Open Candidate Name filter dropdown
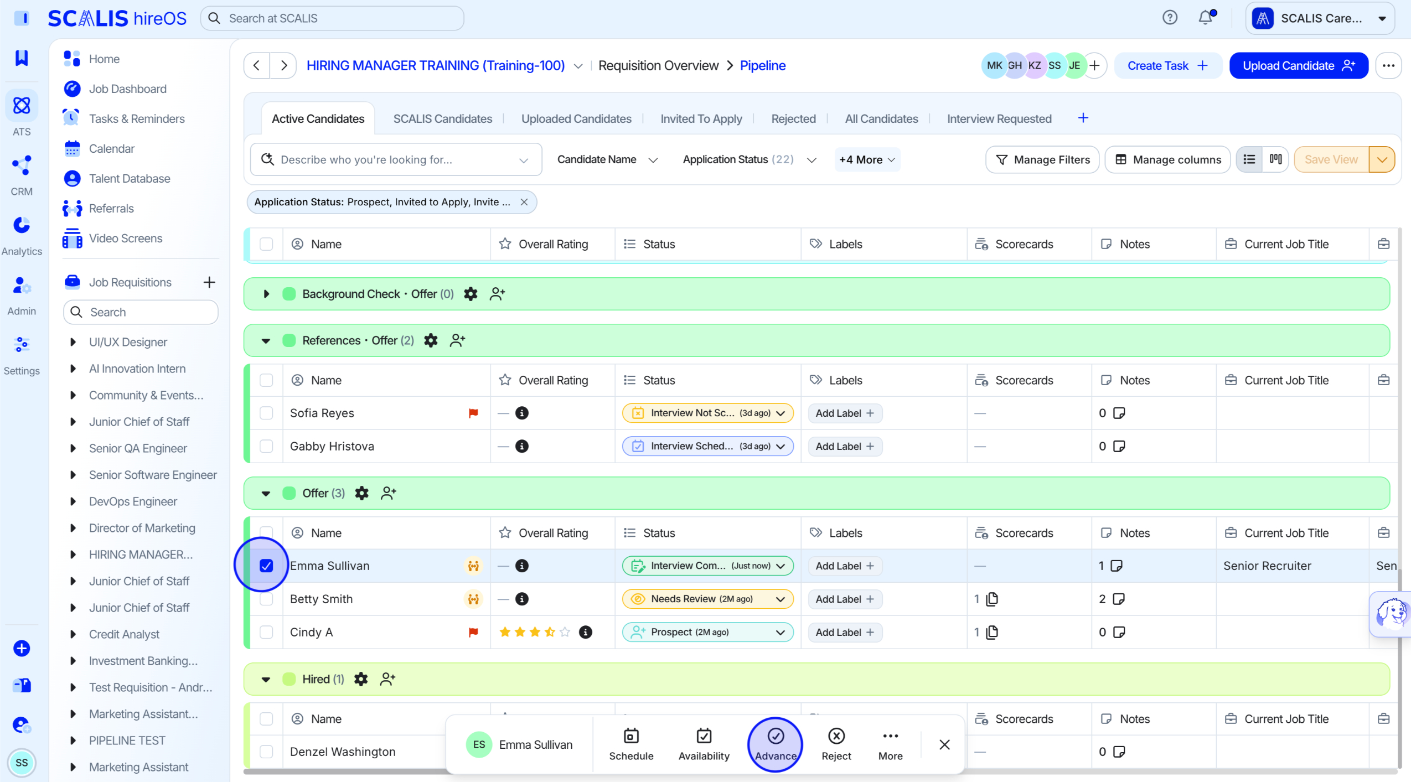Screen dimensions: 1411x782 (607, 159)
